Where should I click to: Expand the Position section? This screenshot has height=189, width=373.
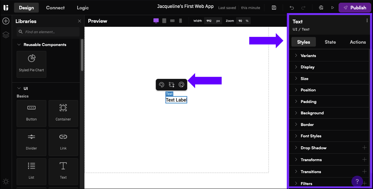pyautogui.click(x=329, y=90)
